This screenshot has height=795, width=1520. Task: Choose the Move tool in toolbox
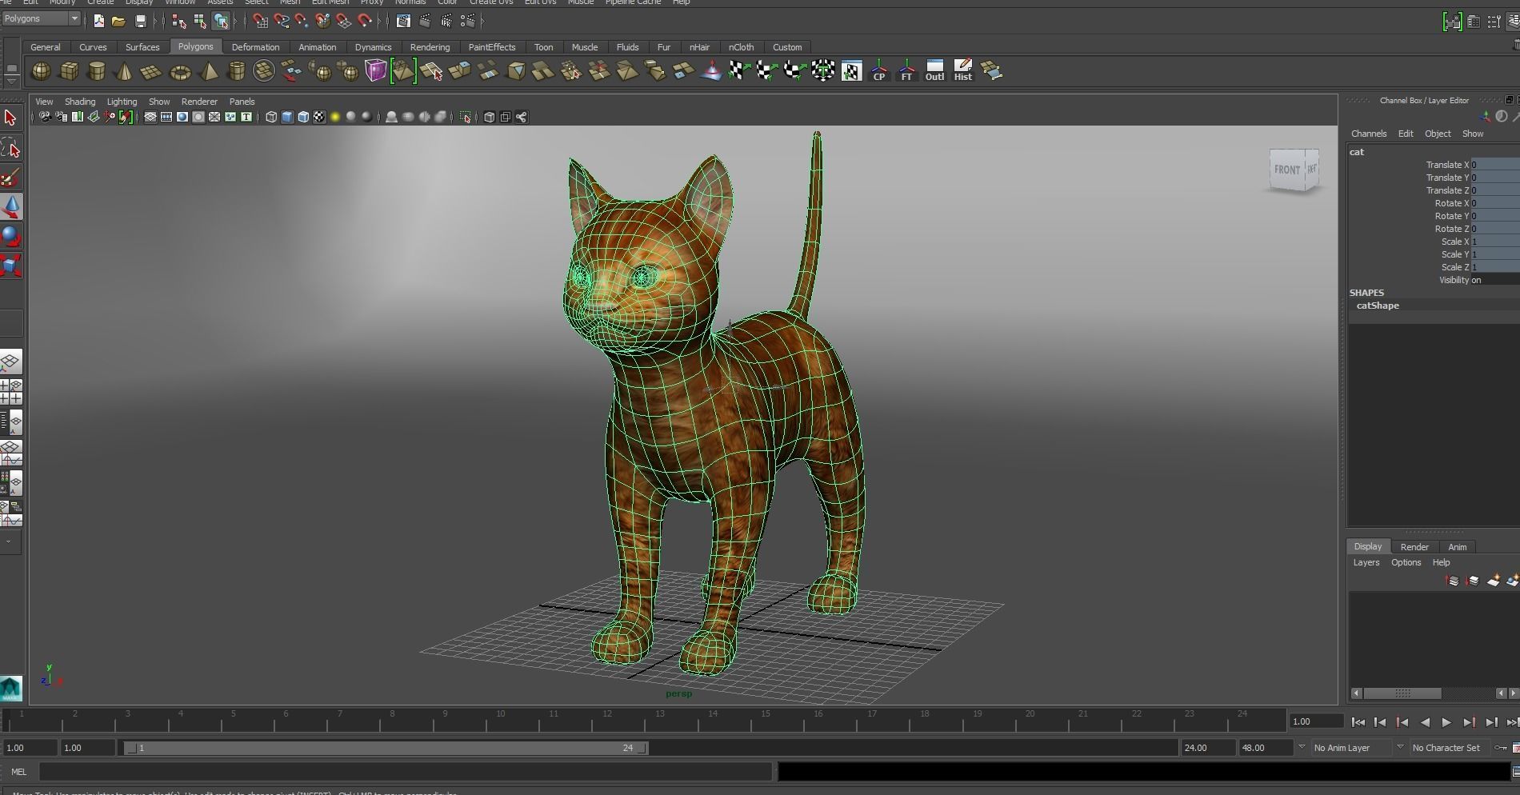(11, 207)
